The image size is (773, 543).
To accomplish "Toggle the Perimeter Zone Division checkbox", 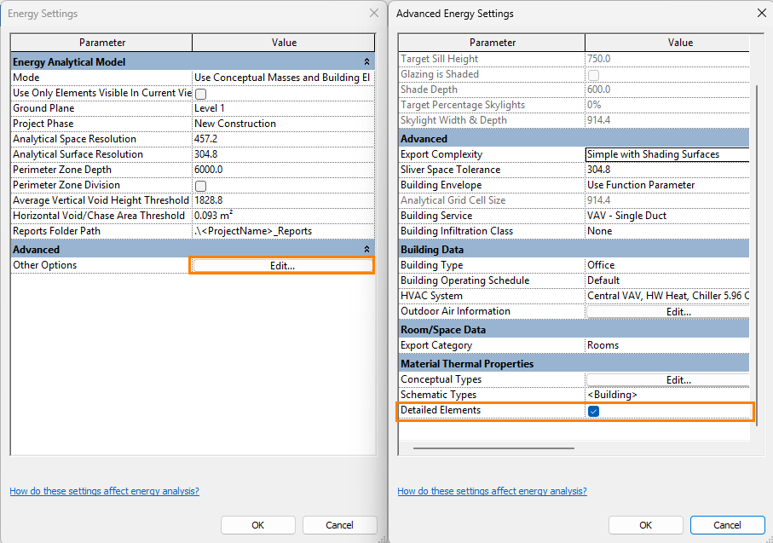I will coord(201,186).
